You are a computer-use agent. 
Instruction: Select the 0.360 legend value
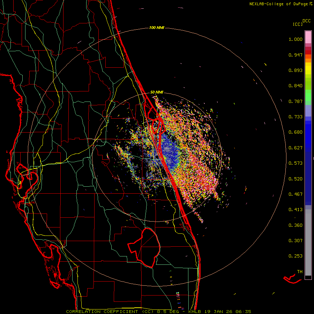coord(296,225)
